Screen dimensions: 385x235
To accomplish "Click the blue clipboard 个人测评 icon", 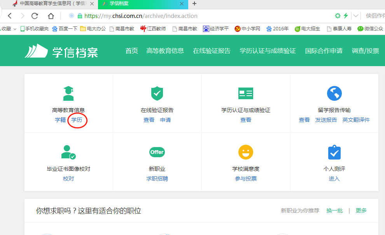I will pos(334,152).
